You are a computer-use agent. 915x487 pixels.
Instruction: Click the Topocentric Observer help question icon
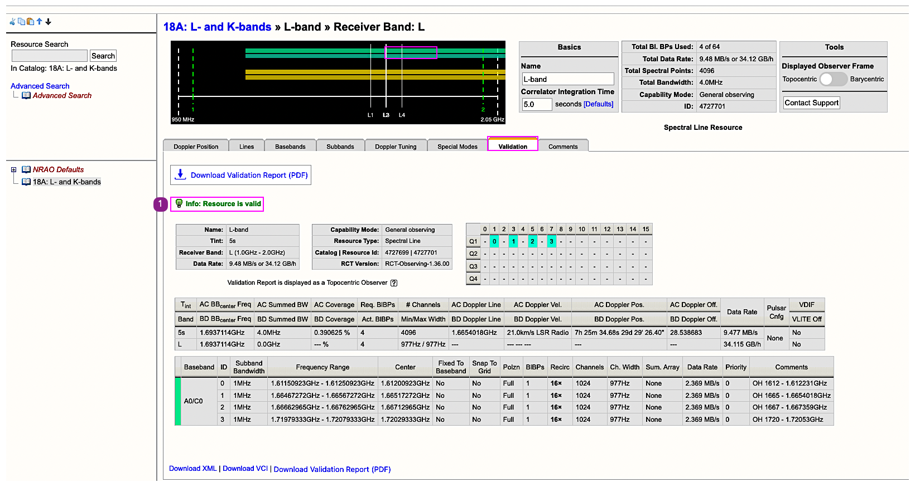click(x=394, y=283)
